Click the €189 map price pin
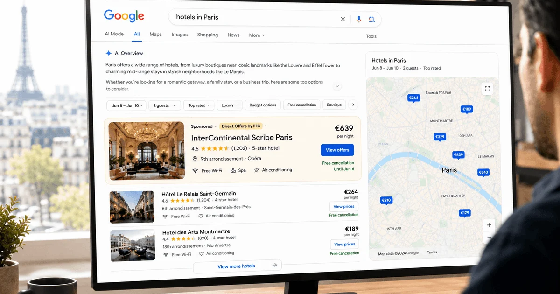Screen dimensions: 560x294 (467, 110)
